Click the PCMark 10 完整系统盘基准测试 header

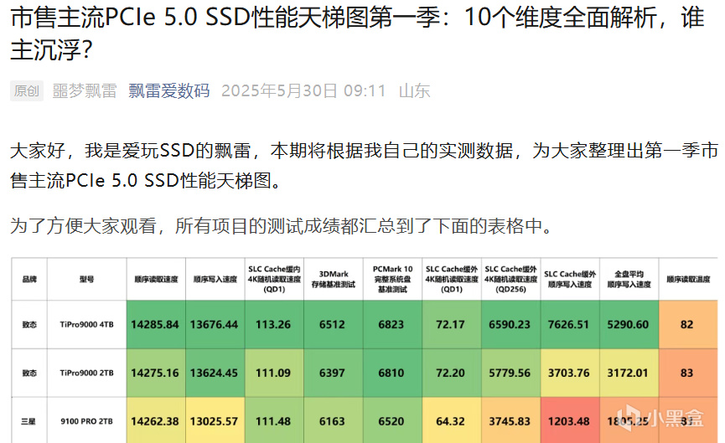coord(392,279)
